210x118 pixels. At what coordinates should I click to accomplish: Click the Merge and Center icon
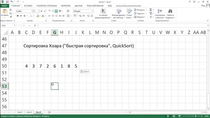coord(68,16)
